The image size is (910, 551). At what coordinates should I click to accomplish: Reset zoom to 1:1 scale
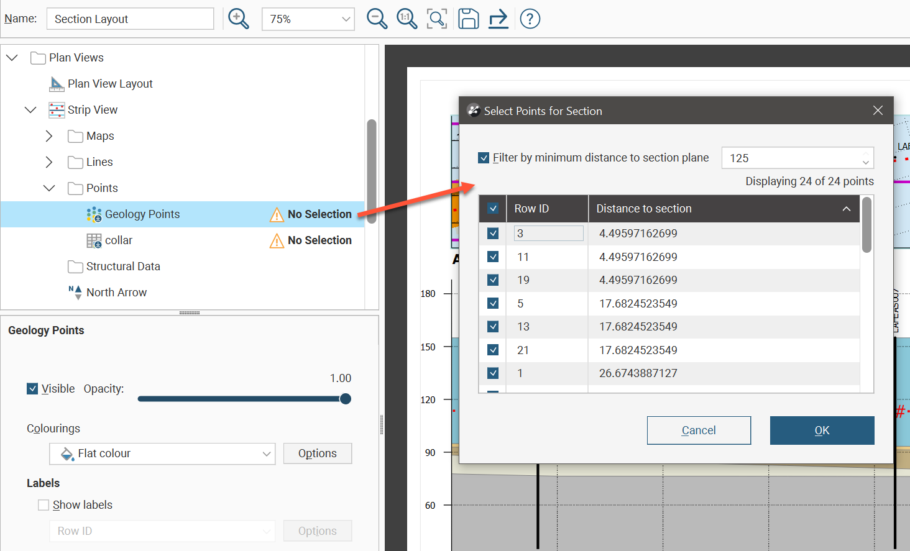coord(407,19)
